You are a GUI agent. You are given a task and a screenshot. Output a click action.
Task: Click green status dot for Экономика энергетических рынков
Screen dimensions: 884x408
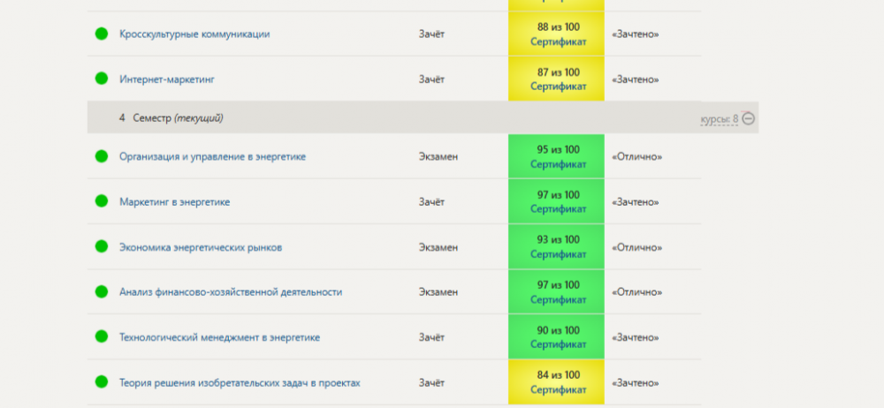point(102,246)
